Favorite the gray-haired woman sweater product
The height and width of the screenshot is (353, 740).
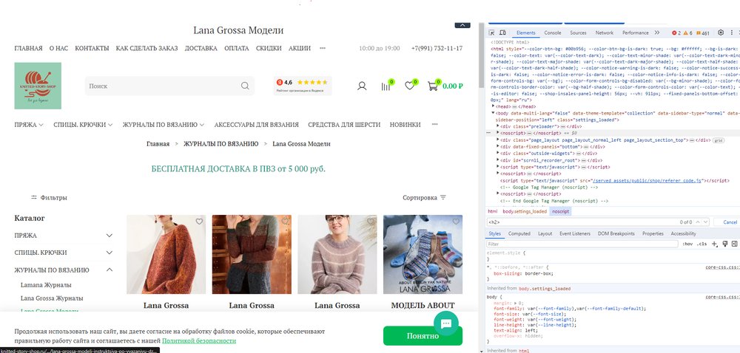tap(371, 222)
